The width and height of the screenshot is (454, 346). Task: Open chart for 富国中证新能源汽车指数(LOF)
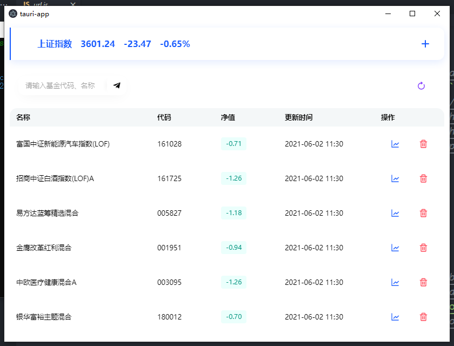tap(395, 144)
